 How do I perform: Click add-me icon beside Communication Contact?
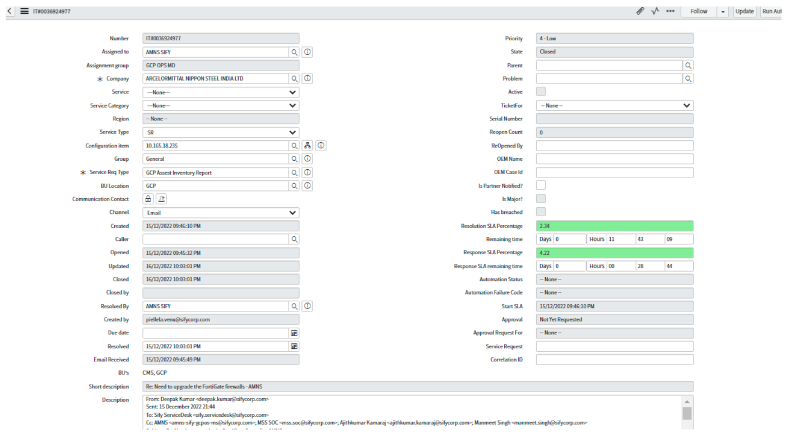pos(161,199)
